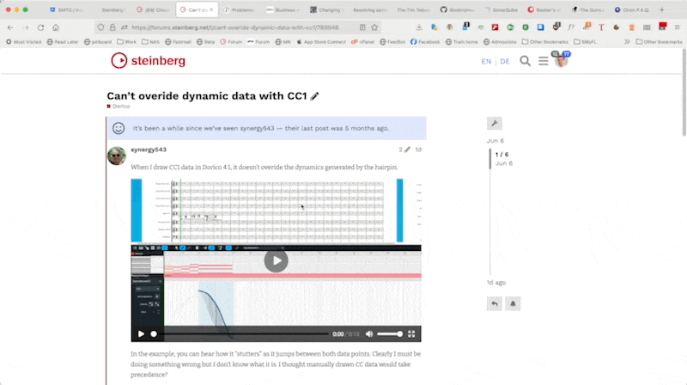Open the Dorico category link
This screenshot has width=687, height=385.
(x=120, y=107)
